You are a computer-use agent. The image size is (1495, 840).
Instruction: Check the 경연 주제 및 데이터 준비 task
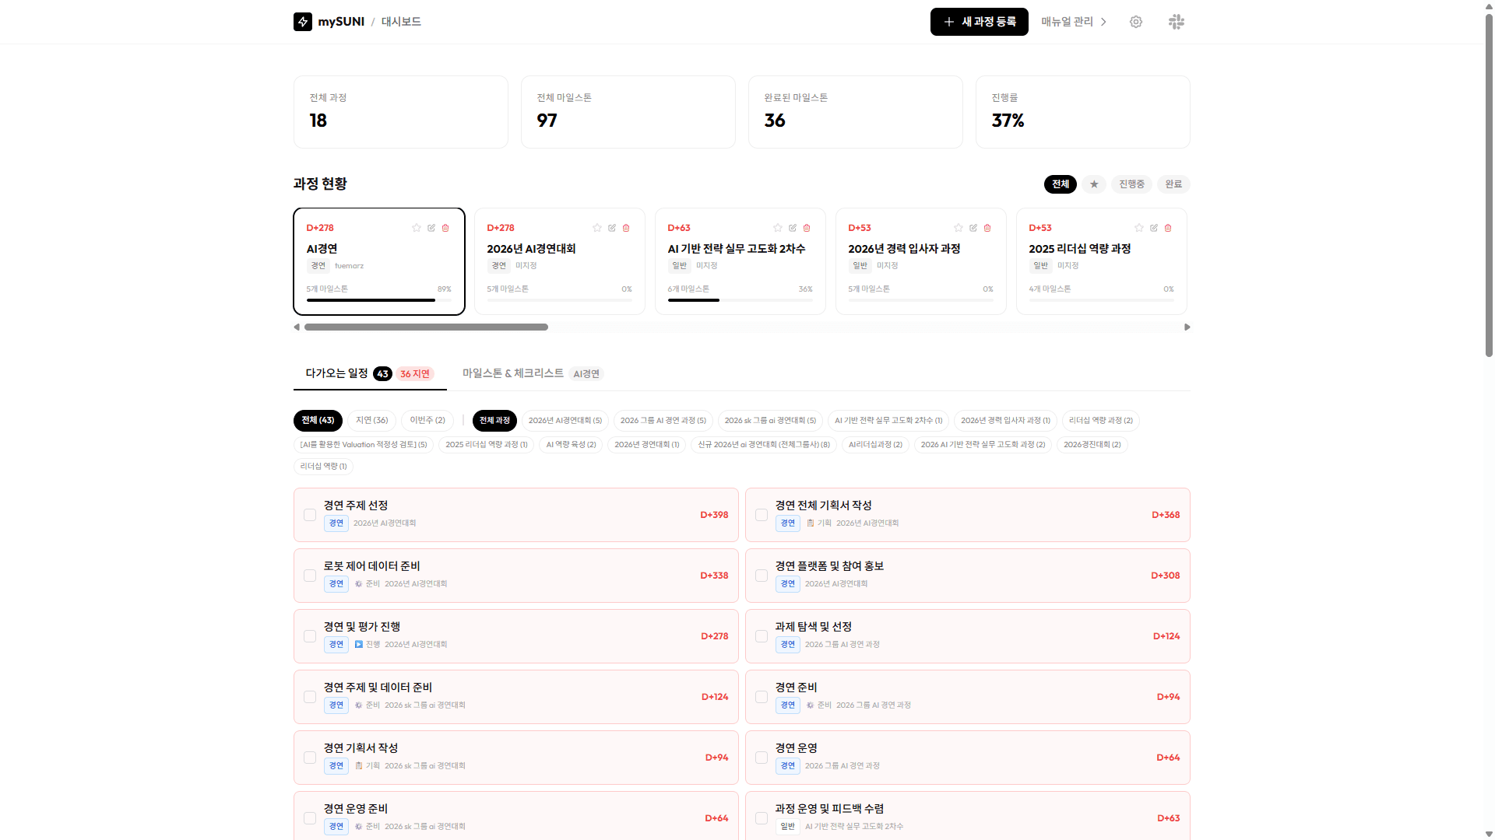coord(310,697)
